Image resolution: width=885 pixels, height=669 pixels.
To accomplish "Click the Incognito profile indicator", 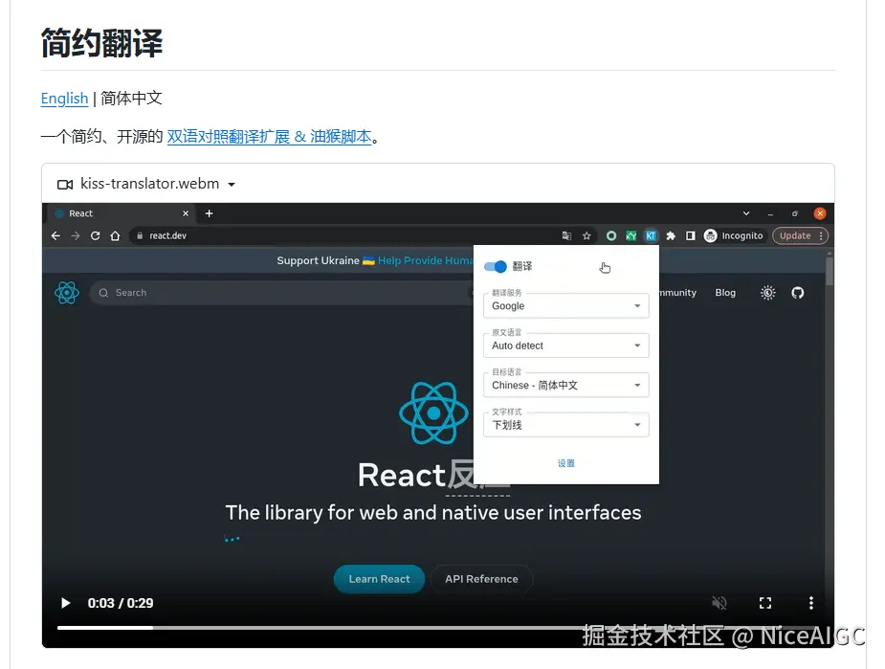I will click(x=734, y=236).
